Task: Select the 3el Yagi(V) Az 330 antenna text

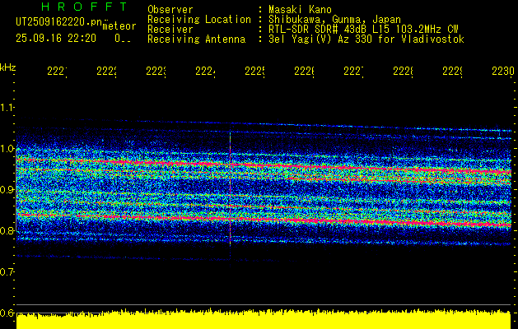Action: tap(366, 39)
